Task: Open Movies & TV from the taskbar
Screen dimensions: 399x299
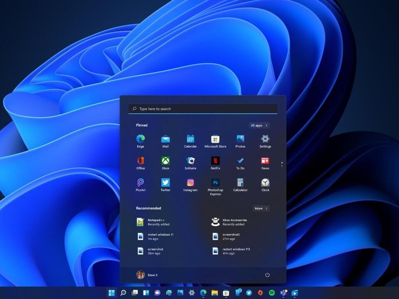Action: click(295, 293)
